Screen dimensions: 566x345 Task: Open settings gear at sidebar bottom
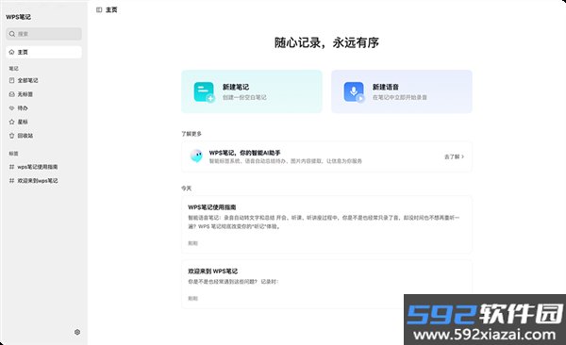(77, 332)
